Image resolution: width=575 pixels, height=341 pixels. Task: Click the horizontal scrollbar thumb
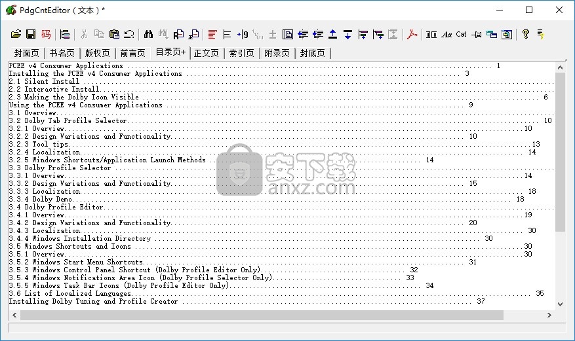point(262,315)
